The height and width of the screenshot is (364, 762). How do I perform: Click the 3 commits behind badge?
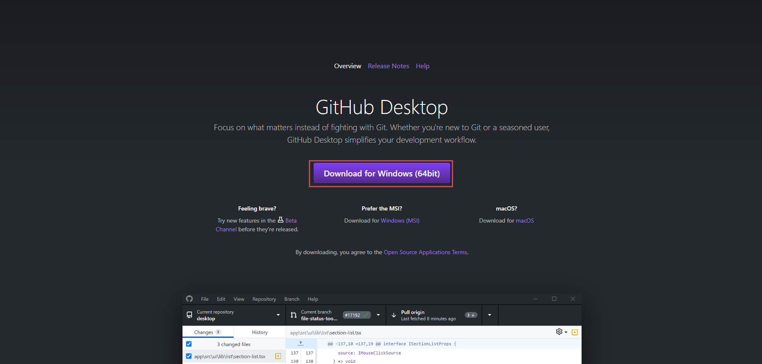click(471, 315)
